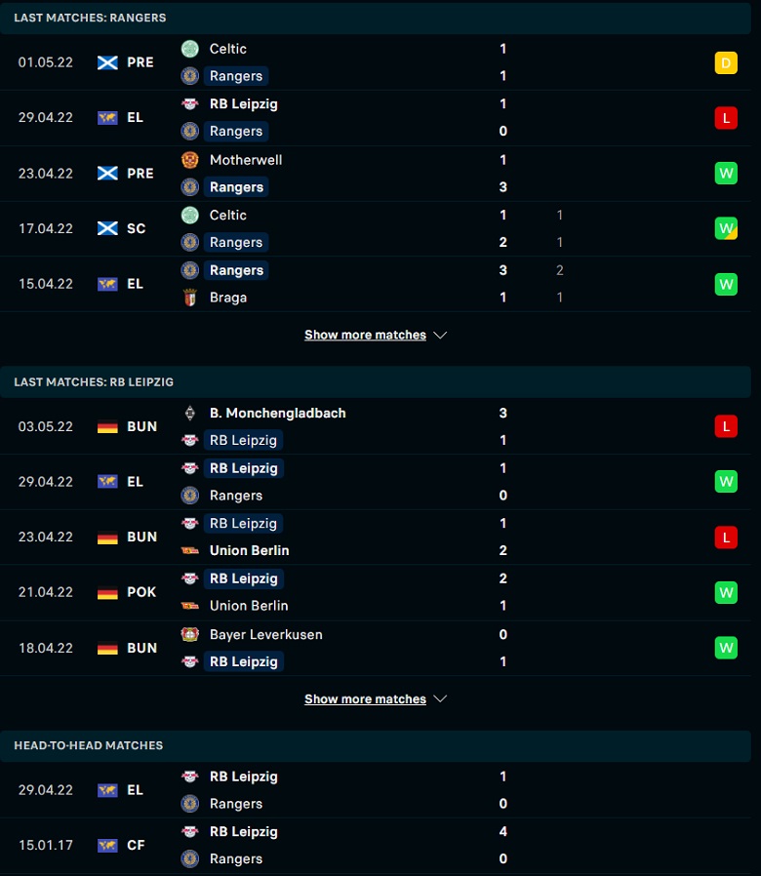Click half-yellow W badge for Celtic cup match
The image size is (761, 876).
pyautogui.click(x=726, y=228)
